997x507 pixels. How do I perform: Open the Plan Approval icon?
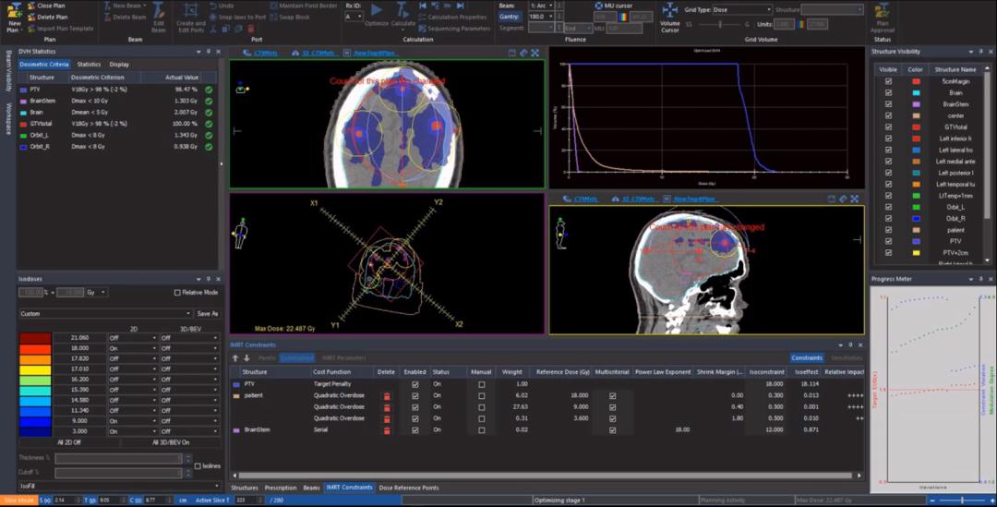[x=882, y=11]
